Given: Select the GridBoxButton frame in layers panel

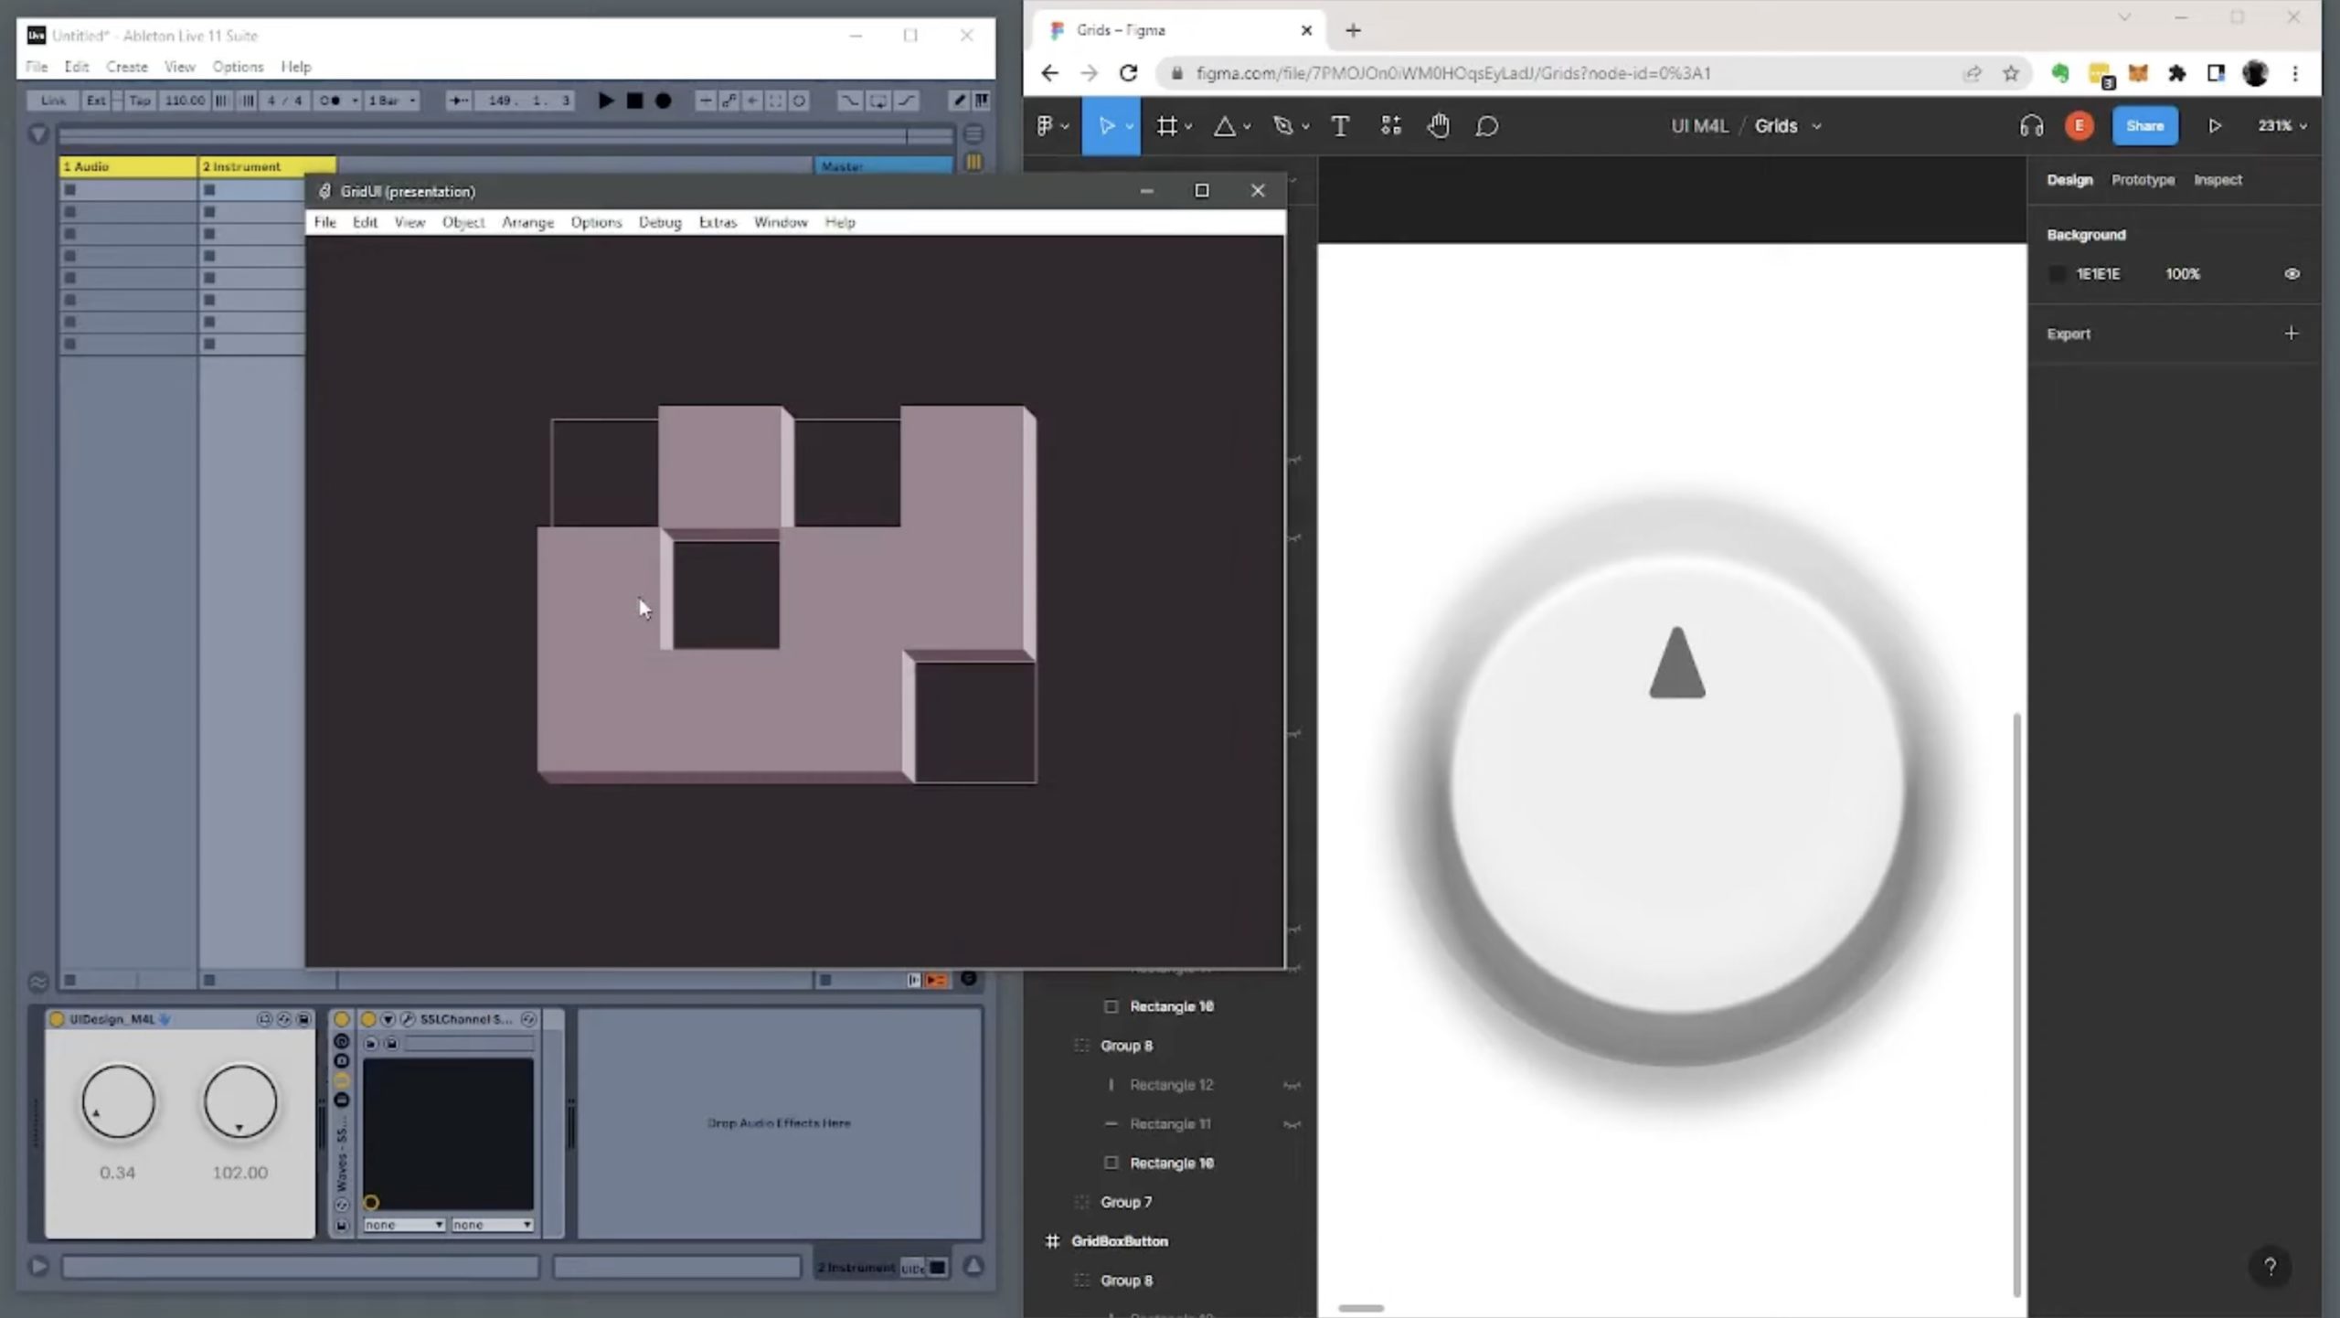Looking at the screenshot, I should (x=1121, y=1240).
